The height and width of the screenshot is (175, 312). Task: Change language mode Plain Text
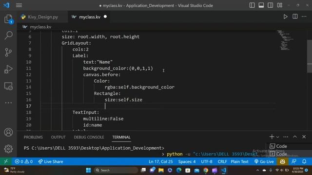(239, 161)
